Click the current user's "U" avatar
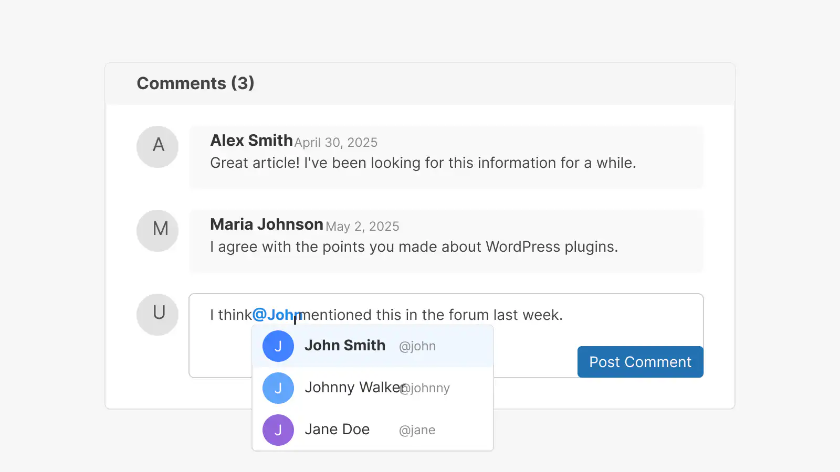 157,315
